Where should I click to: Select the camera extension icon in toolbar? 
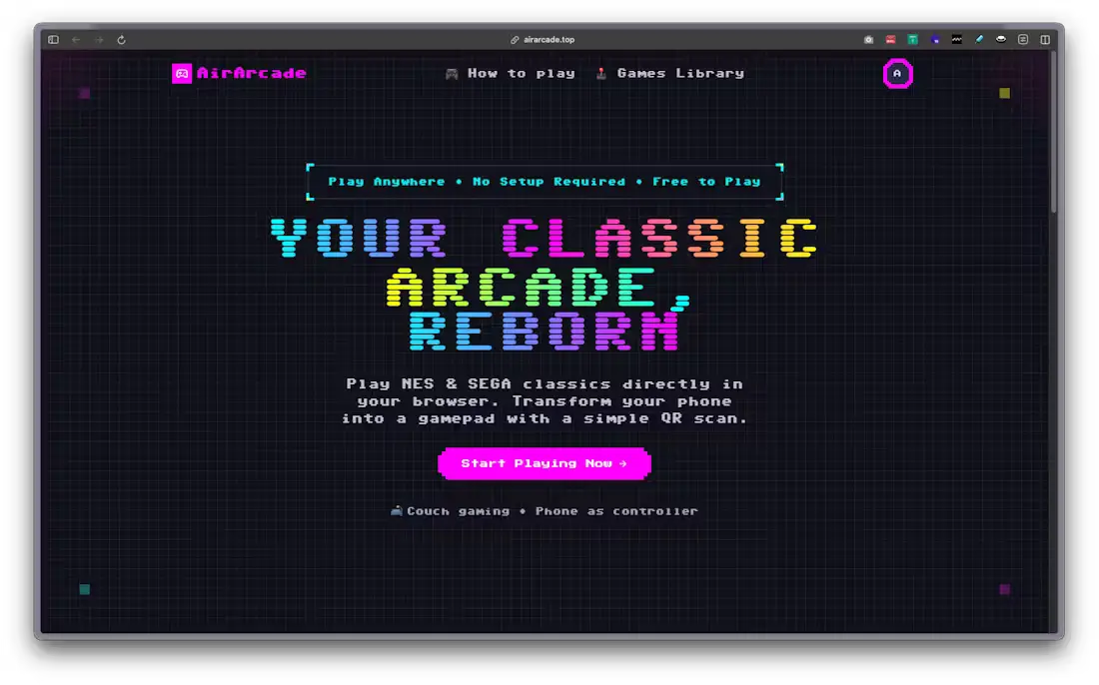click(x=869, y=39)
